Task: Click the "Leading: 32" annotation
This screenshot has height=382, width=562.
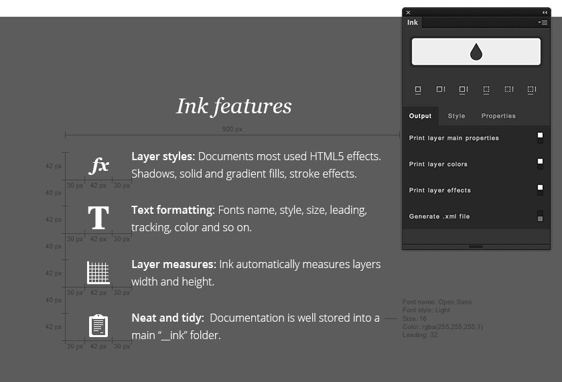Action: coord(420,334)
